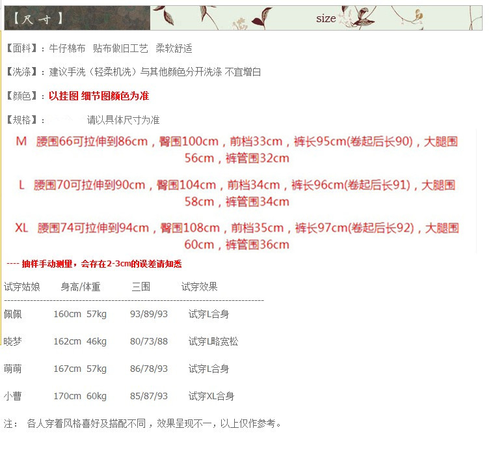495x450 pixels.
Task: Click the 'size' text in banner
Action: click(x=326, y=18)
